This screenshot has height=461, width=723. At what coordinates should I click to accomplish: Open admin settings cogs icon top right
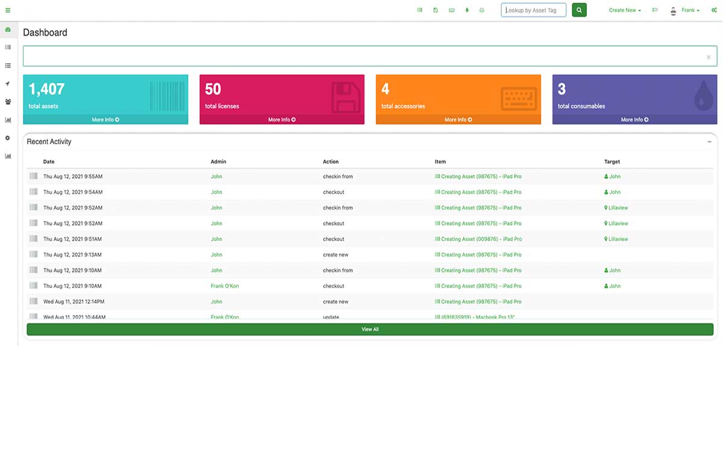714,10
